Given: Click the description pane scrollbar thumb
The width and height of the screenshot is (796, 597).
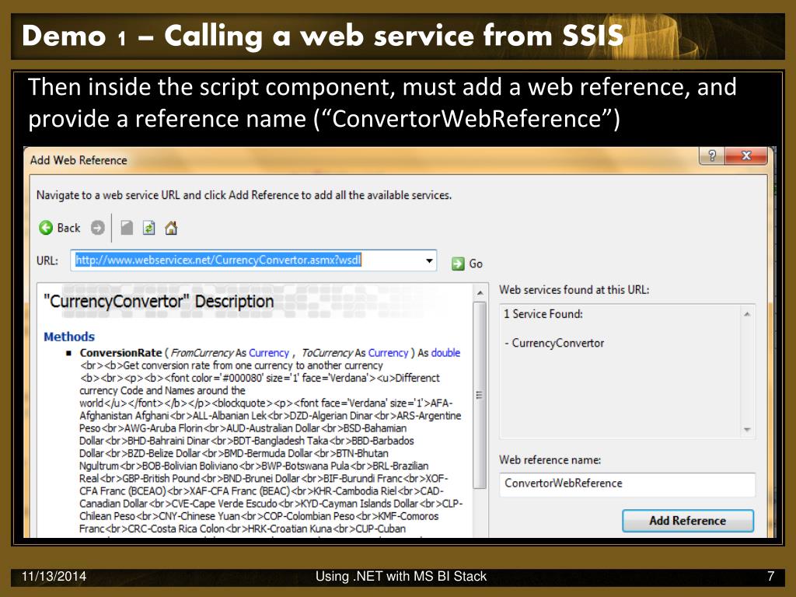Looking at the screenshot, I should click(480, 395).
